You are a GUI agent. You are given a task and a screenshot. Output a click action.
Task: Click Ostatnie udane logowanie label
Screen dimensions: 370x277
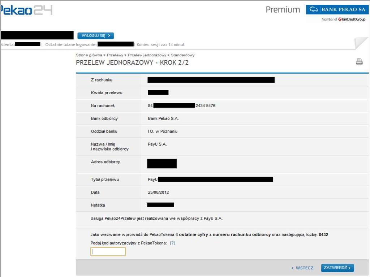(71, 44)
